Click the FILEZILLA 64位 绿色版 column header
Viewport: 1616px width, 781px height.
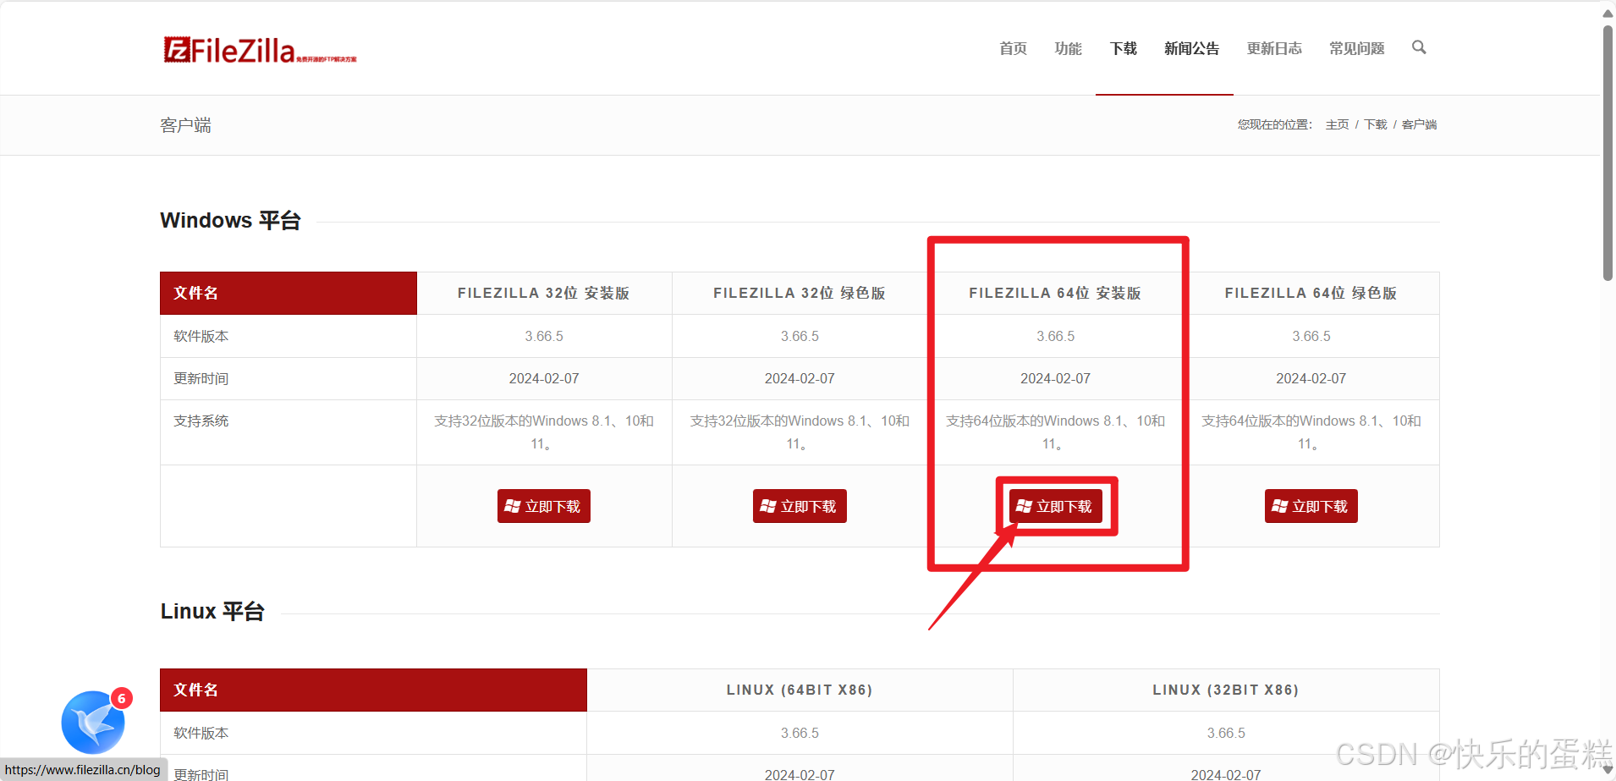[x=1311, y=293]
